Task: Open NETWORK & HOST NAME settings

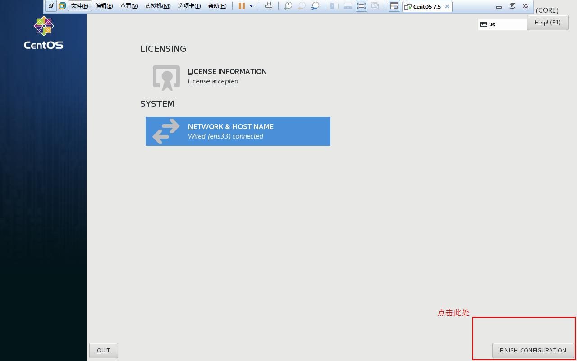Action: [x=238, y=131]
